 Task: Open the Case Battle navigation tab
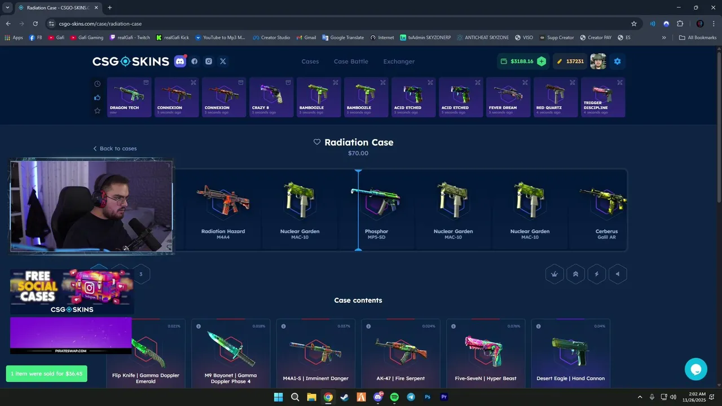pos(351,61)
